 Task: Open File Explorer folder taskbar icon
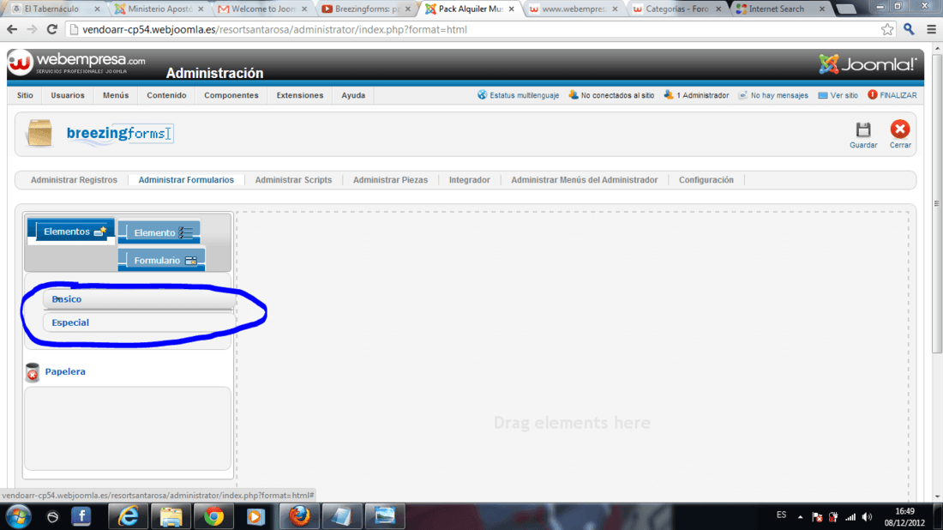[171, 516]
